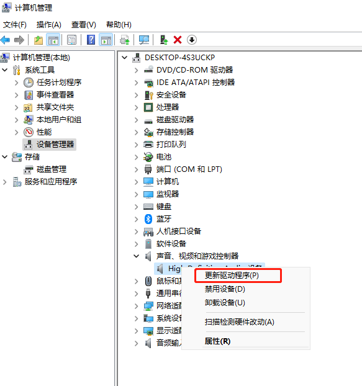Expand the 磁盘驱动器 category
Viewport: 362px width, 386px height.
136,120
